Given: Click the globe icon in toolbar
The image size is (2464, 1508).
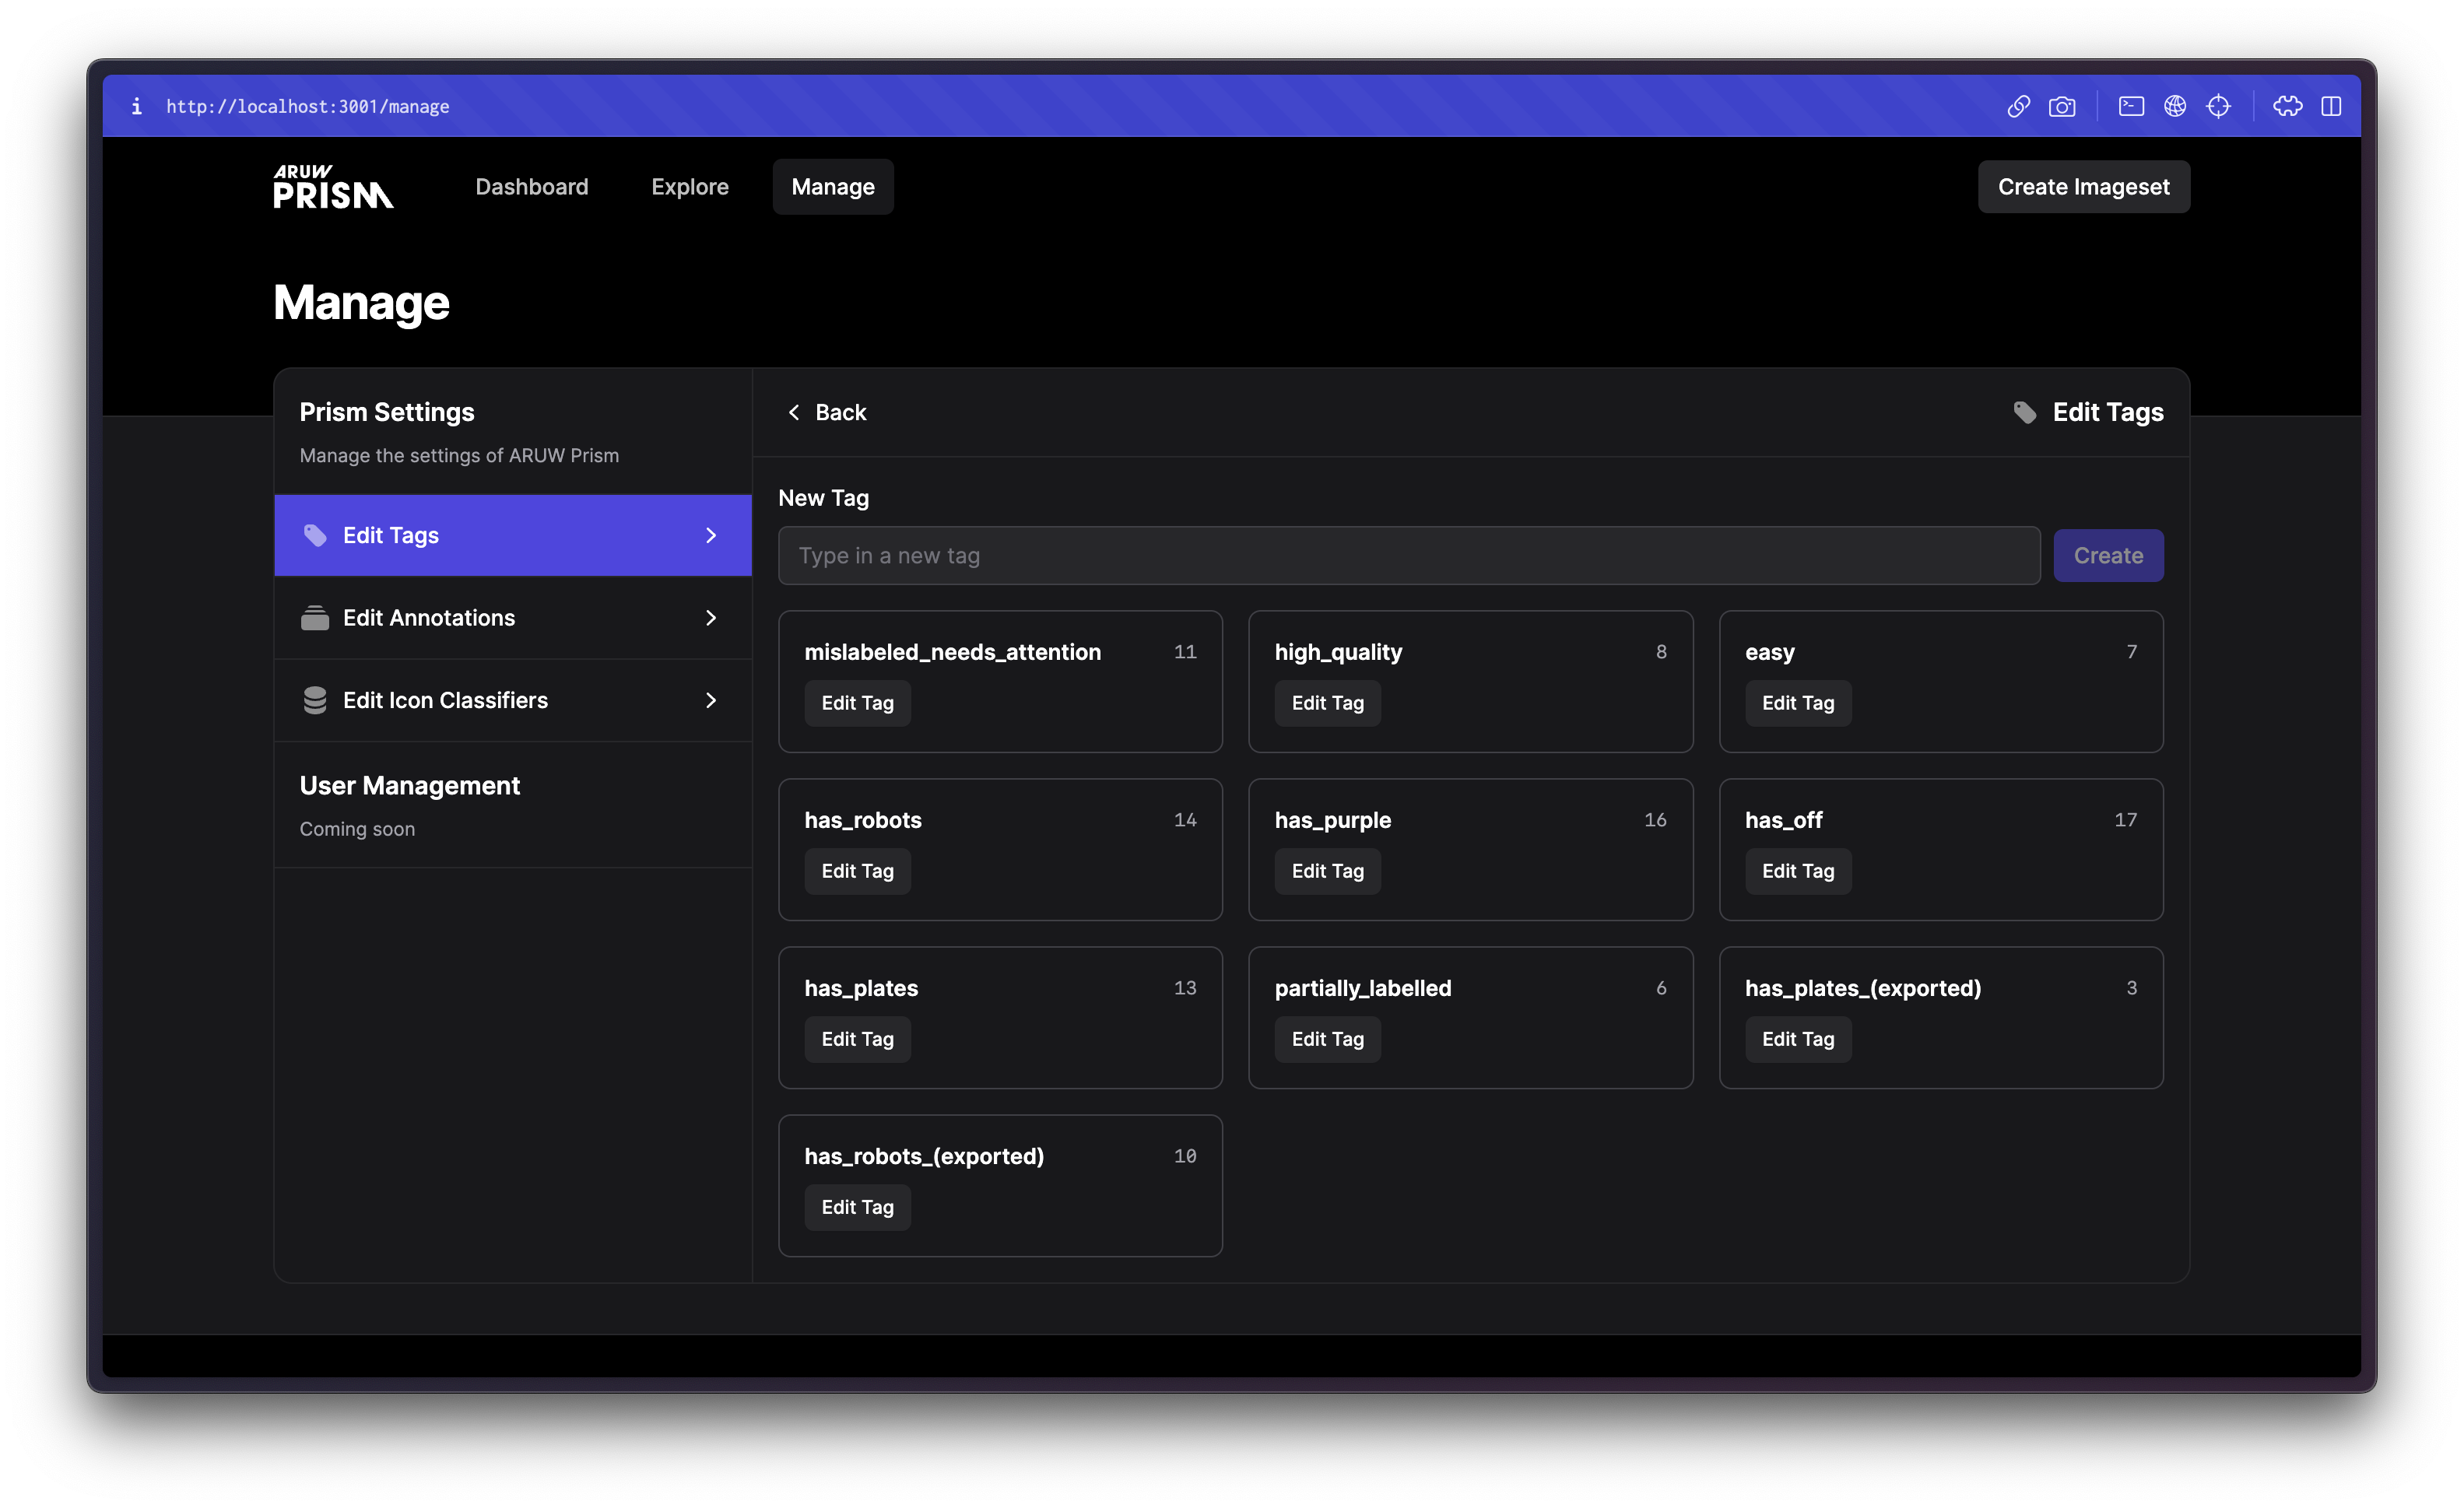Looking at the screenshot, I should [x=2175, y=106].
